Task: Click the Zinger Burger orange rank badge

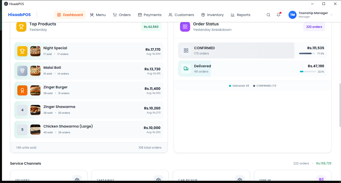Action: (22, 90)
